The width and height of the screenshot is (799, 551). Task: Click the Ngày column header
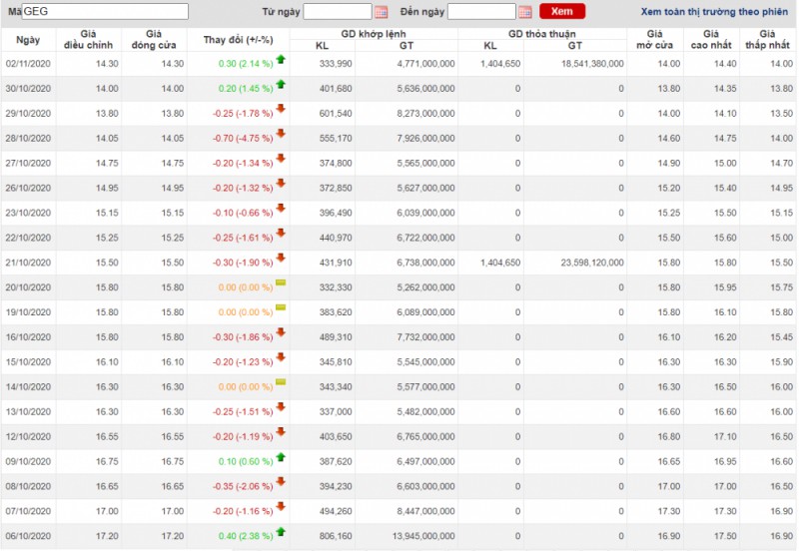[29, 40]
